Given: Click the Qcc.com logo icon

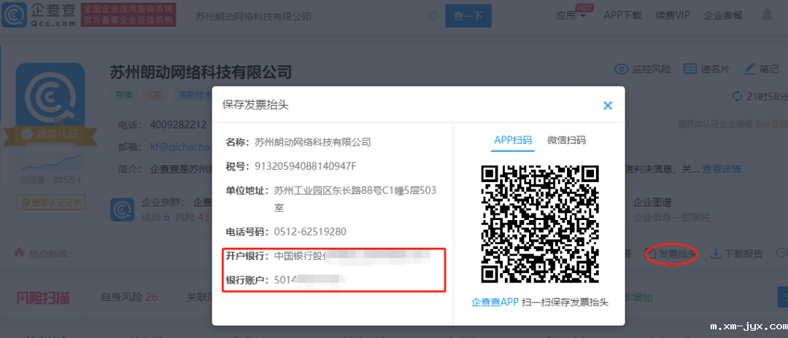Looking at the screenshot, I should click(15, 16).
